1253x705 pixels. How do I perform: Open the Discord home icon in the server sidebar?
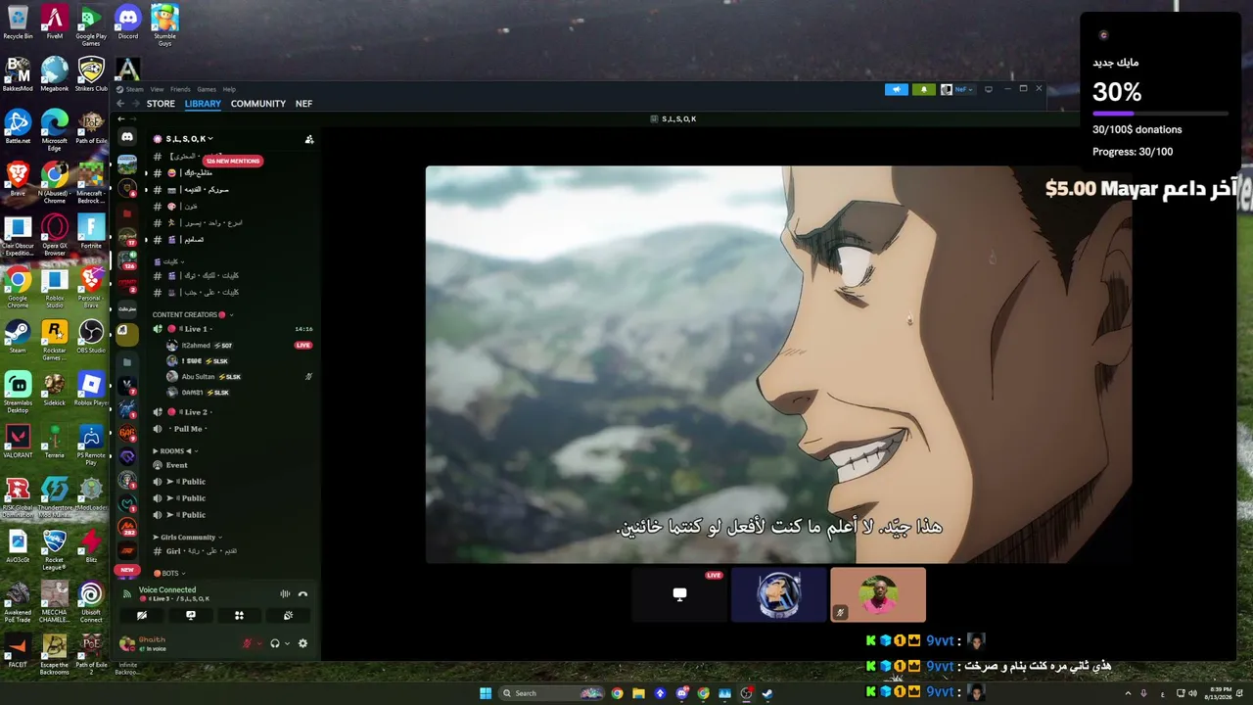[127, 137]
